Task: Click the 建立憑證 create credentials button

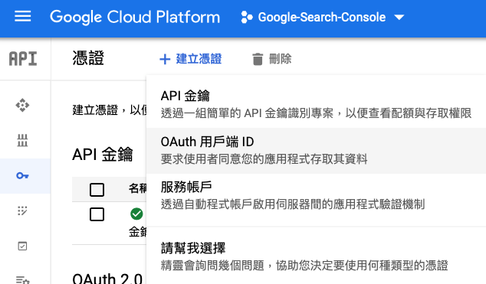Action: (191, 59)
